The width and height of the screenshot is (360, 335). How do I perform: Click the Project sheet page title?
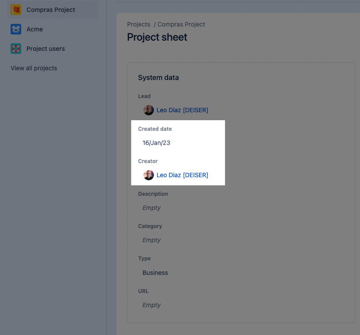tap(157, 38)
